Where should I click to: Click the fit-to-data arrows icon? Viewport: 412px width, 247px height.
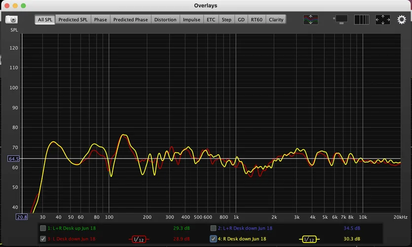click(383, 20)
